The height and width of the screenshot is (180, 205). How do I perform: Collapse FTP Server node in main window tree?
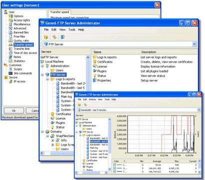[42, 74]
